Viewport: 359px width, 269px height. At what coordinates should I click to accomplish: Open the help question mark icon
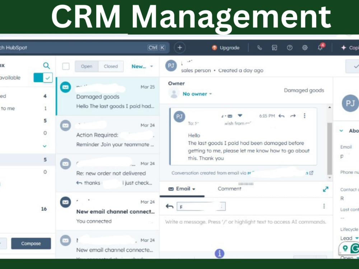(x=290, y=48)
